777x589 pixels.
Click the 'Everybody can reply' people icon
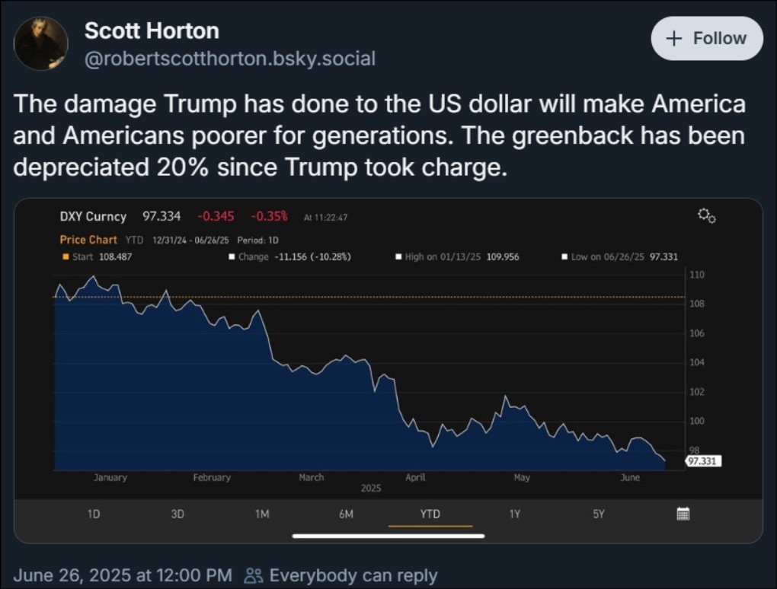(x=254, y=575)
